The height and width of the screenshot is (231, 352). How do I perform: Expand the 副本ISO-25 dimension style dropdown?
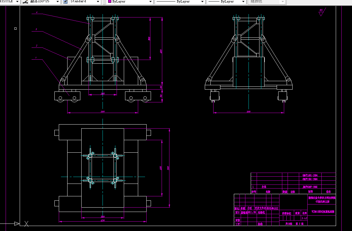58,2
